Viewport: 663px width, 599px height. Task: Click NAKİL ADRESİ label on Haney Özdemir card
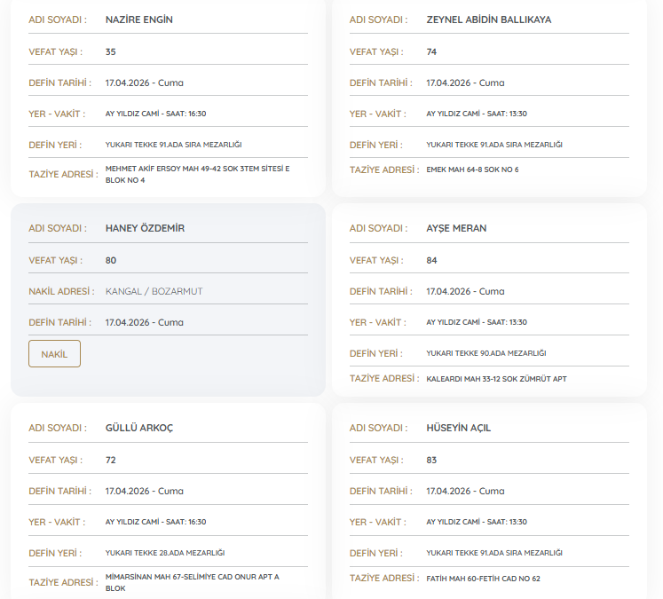click(59, 291)
